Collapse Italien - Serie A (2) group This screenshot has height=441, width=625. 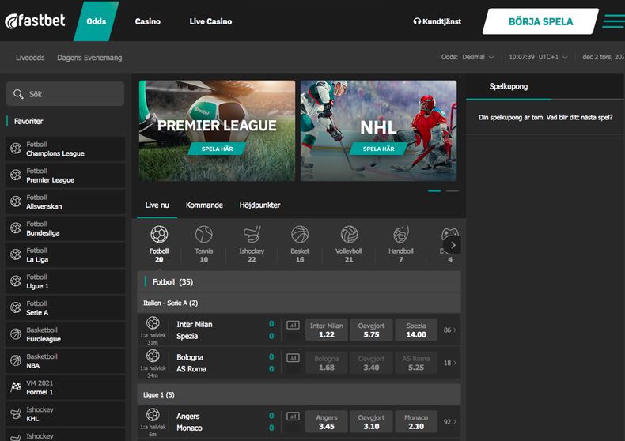coord(299,303)
